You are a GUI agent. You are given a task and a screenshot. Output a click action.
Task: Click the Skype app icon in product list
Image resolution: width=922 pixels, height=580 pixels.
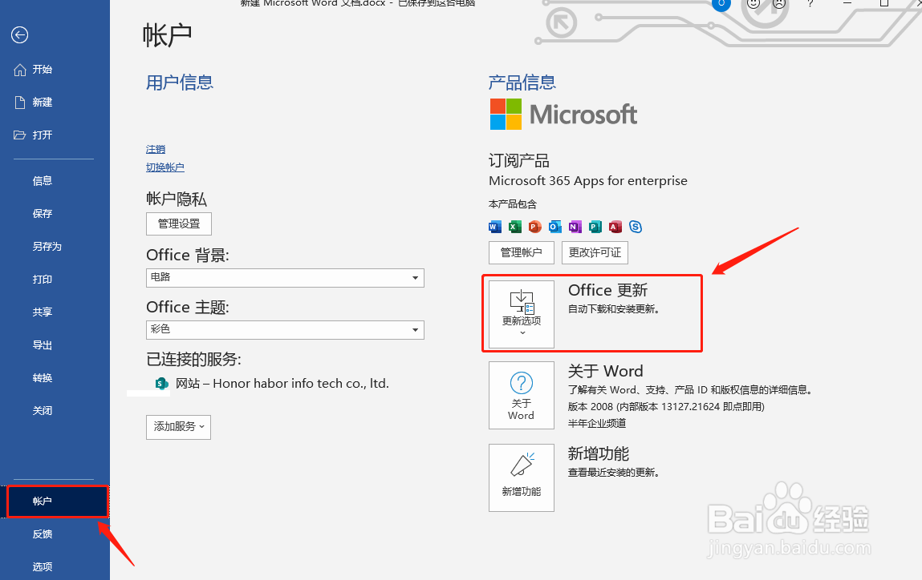635,227
